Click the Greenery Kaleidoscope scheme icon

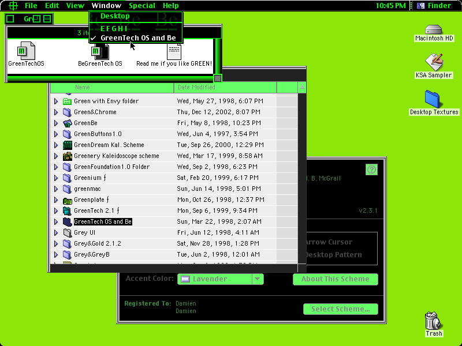click(x=67, y=156)
